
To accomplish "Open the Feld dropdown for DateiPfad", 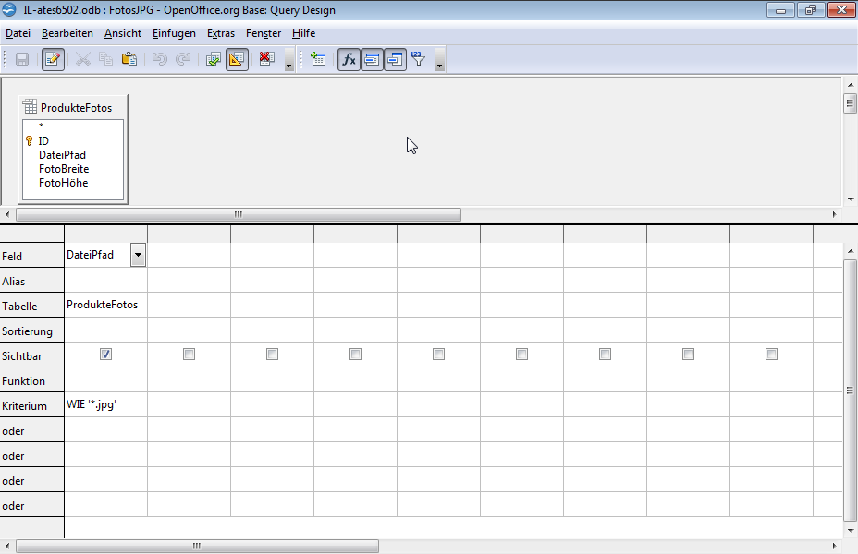I will coord(138,255).
